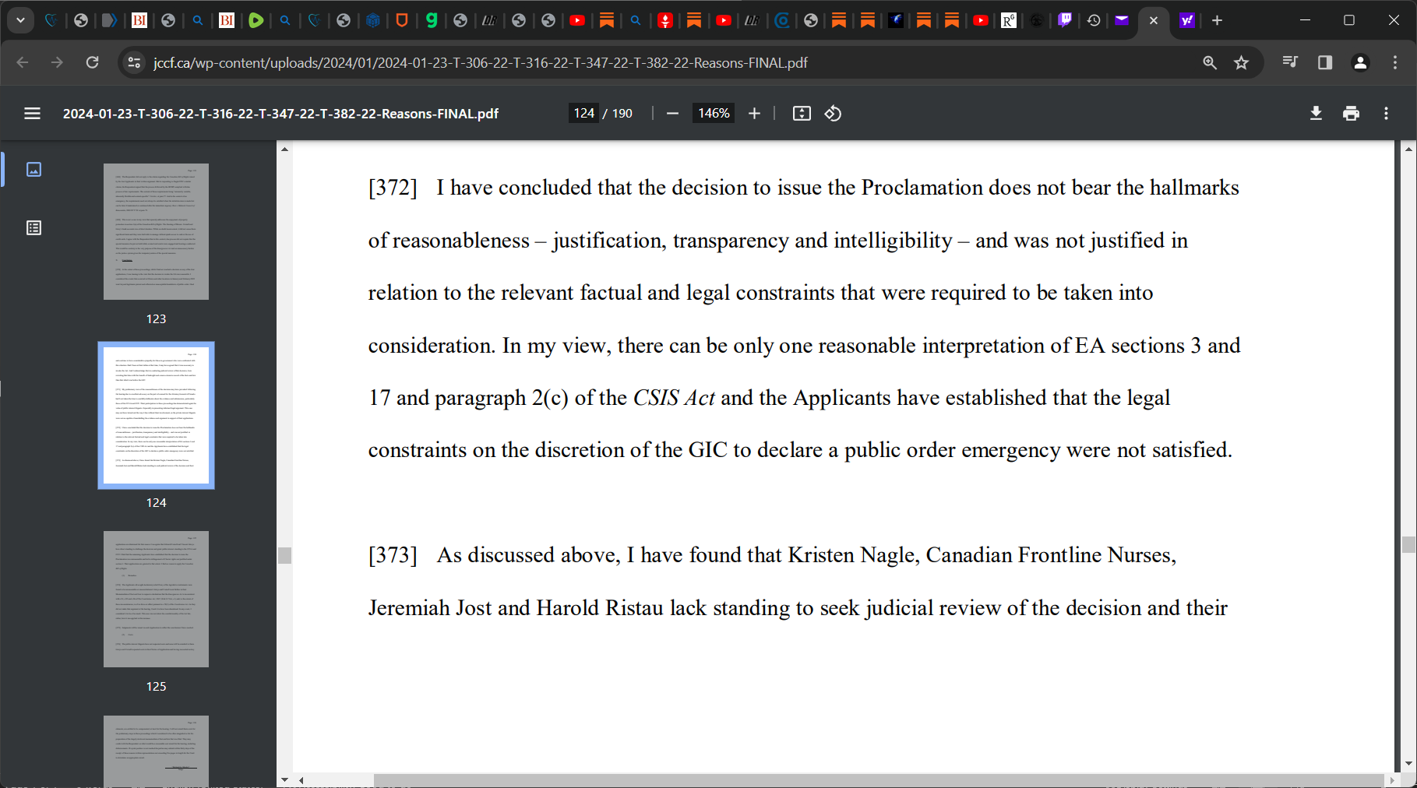Click the name 'Kristen Nagle' in text
This screenshot has width=1417, height=788.
pos(853,555)
